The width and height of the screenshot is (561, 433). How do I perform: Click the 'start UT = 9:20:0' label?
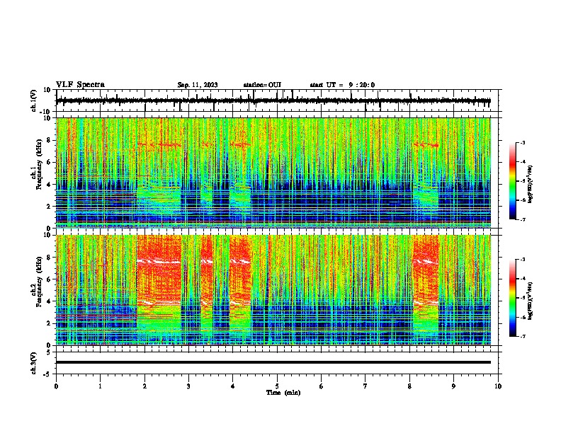[342, 85]
